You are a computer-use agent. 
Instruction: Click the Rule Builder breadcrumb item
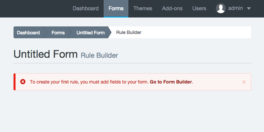129,32
